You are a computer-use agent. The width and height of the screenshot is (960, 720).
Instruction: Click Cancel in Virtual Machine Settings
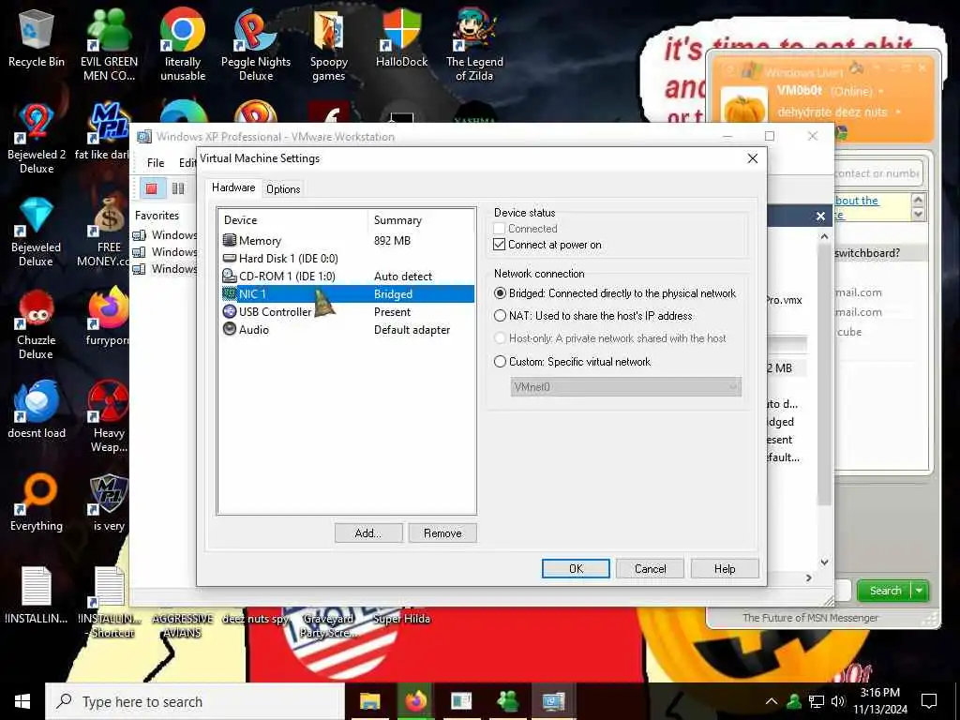click(x=651, y=569)
